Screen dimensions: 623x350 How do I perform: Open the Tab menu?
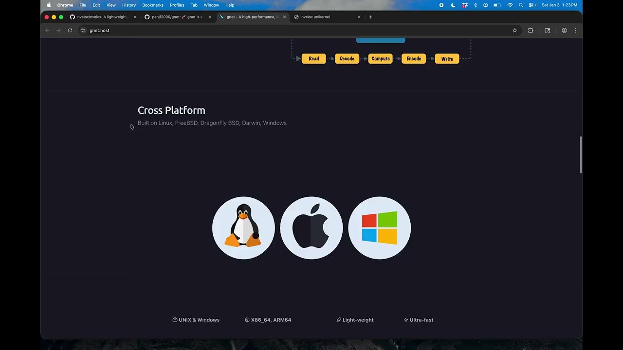pos(194,5)
